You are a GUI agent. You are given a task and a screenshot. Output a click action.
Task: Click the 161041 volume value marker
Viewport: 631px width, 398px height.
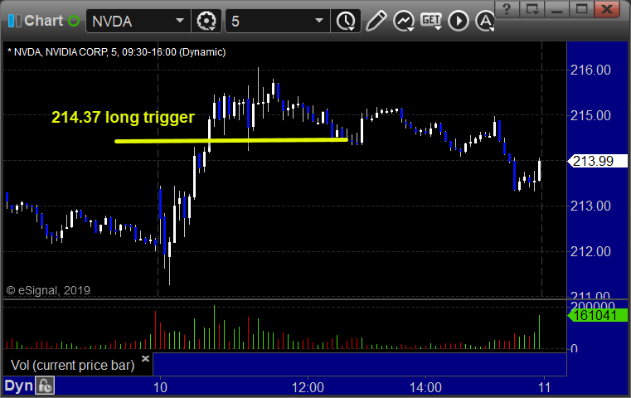click(597, 315)
